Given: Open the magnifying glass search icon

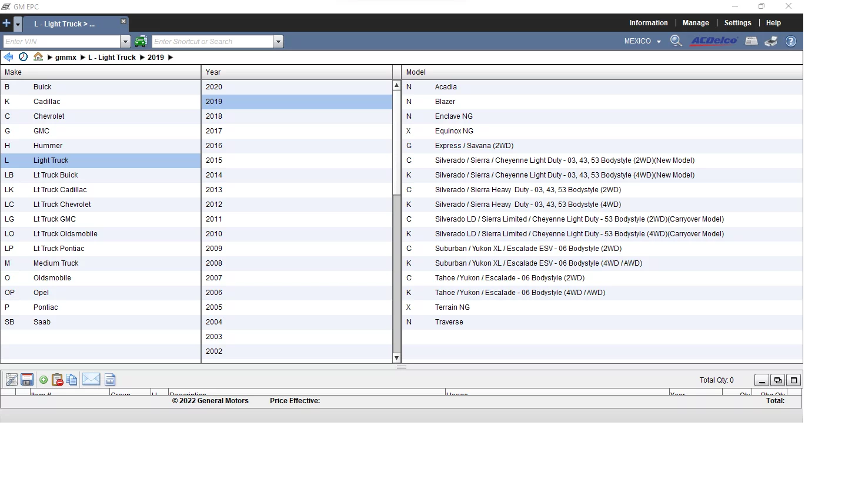Looking at the screenshot, I should 676,41.
